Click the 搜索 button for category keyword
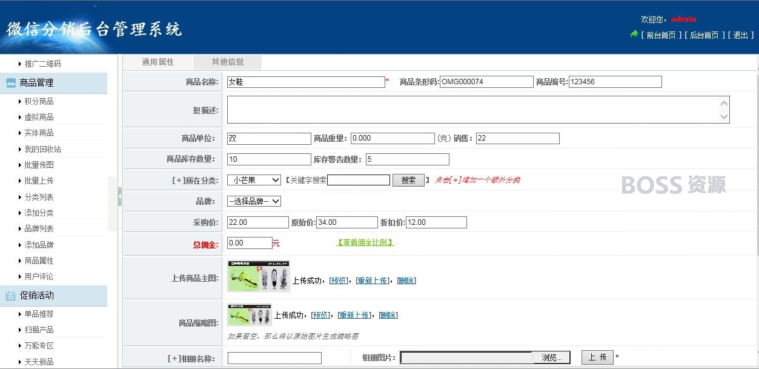This screenshot has height=369, width=759. point(408,180)
